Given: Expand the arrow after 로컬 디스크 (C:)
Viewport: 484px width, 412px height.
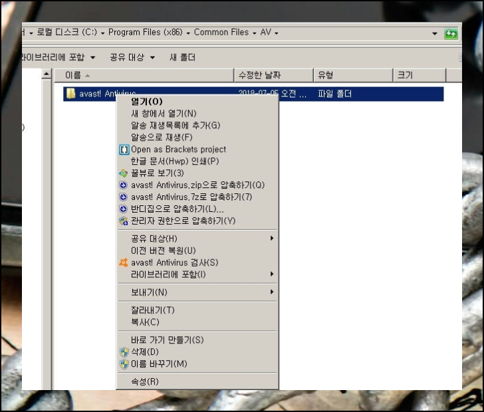Looking at the screenshot, I should [102, 33].
